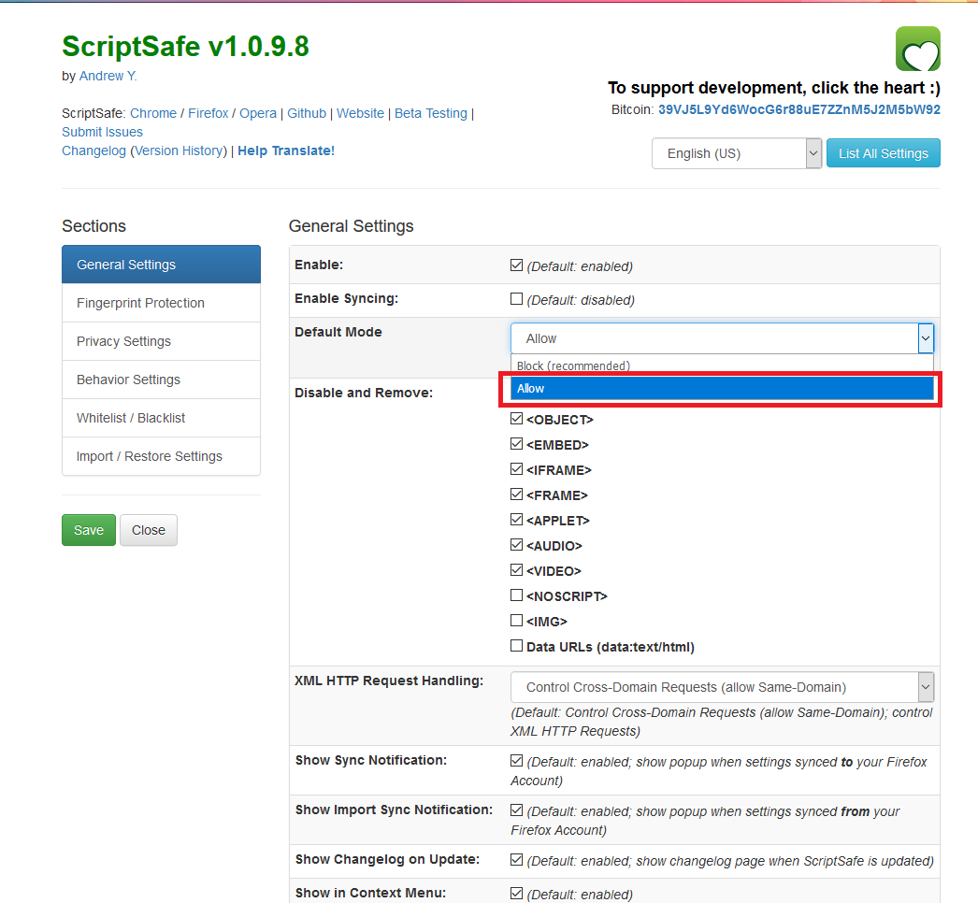Image resolution: width=978 pixels, height=903 pixels.
Task: Toggle the Enable checkbox
Action: (517, 265)
